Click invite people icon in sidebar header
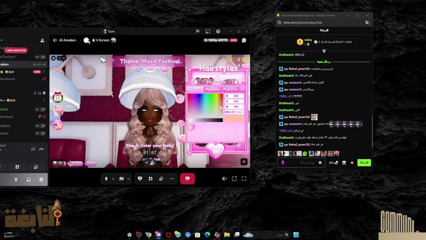426x240 pixels. 42,41
